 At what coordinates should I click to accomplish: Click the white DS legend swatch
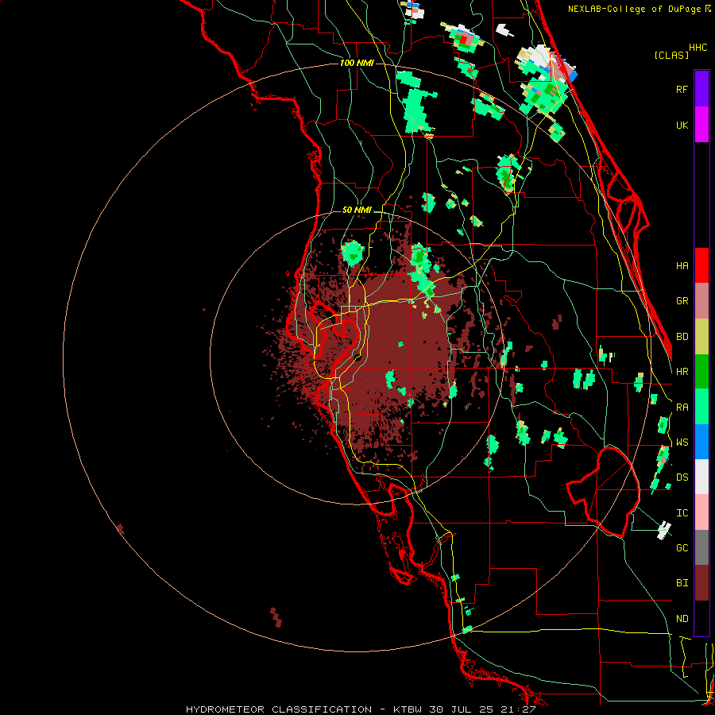coord(701,477)
